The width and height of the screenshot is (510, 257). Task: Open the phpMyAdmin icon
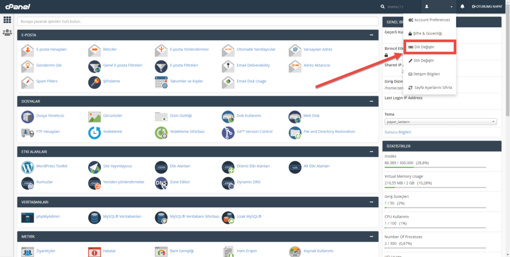[28, 217]
